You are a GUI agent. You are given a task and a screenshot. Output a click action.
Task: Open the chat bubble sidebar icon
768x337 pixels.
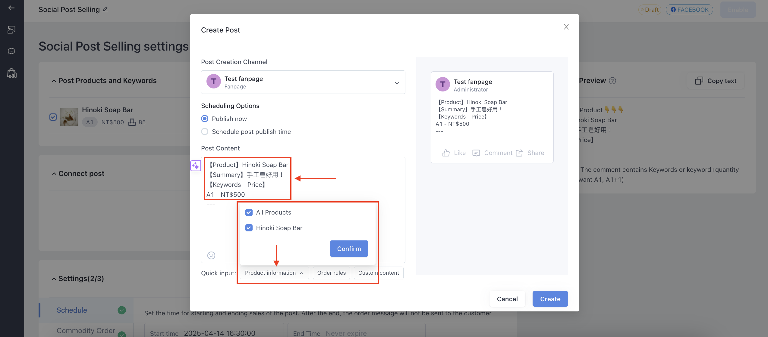pyautogui.click(x=11, y=51)
